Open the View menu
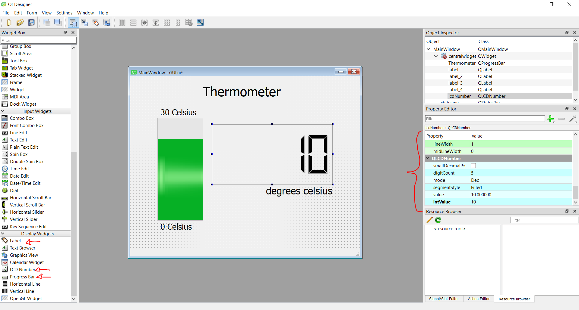Screen dimensions: 579x310 [x=47, y=13]
